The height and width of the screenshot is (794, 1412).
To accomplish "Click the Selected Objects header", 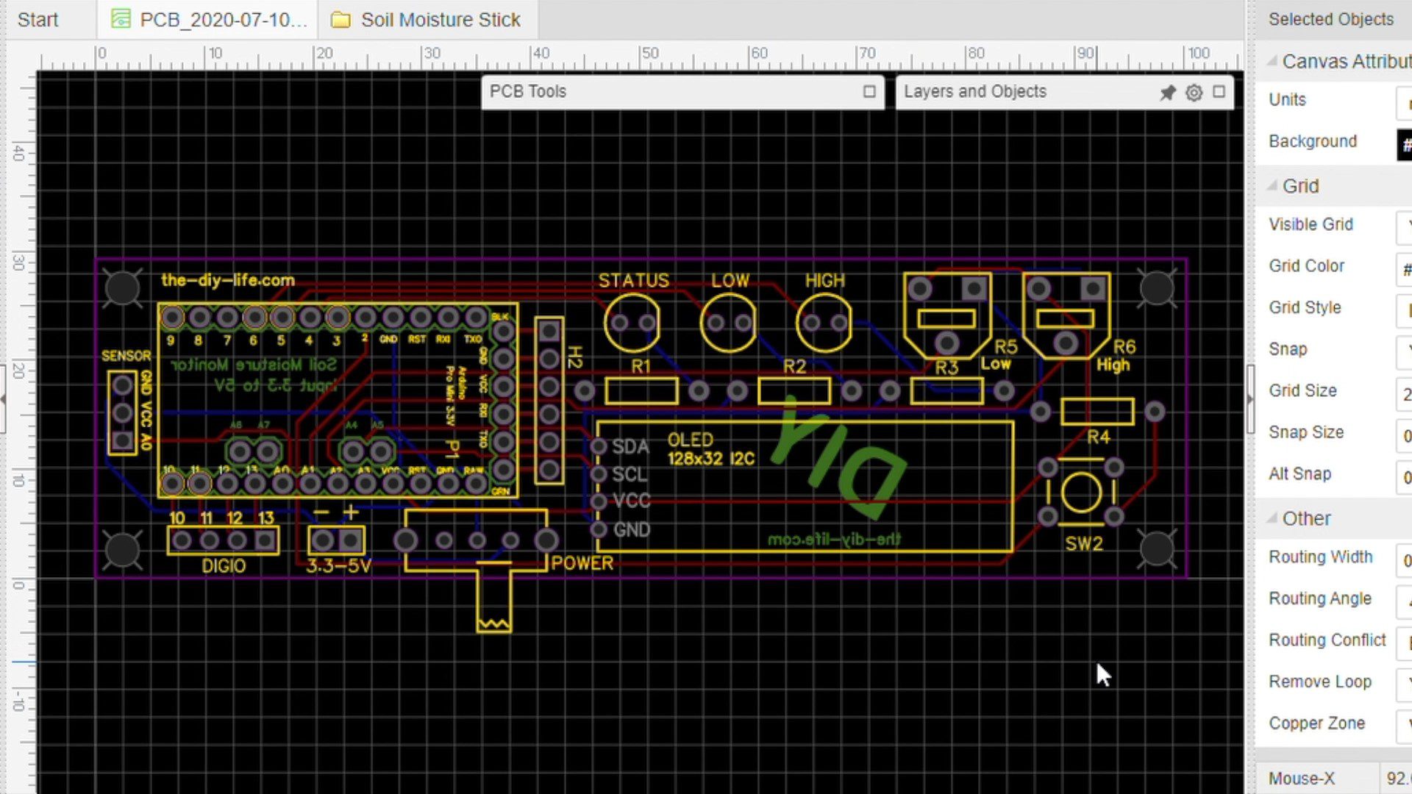I will click(x=1330, y=19).
